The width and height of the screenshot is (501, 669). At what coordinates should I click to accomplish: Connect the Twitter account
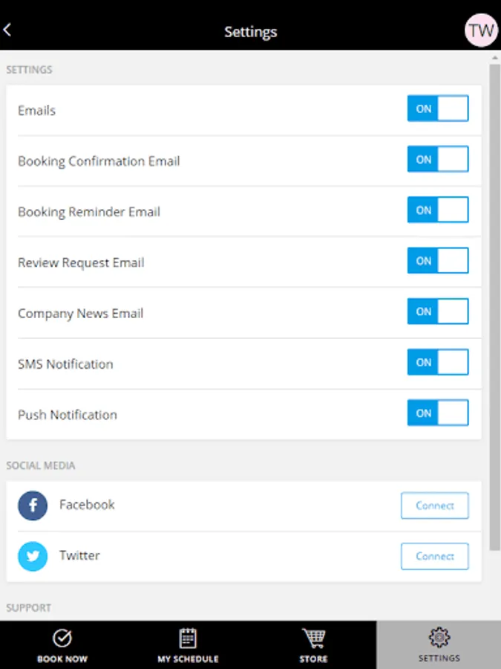[x=434, y=556]
